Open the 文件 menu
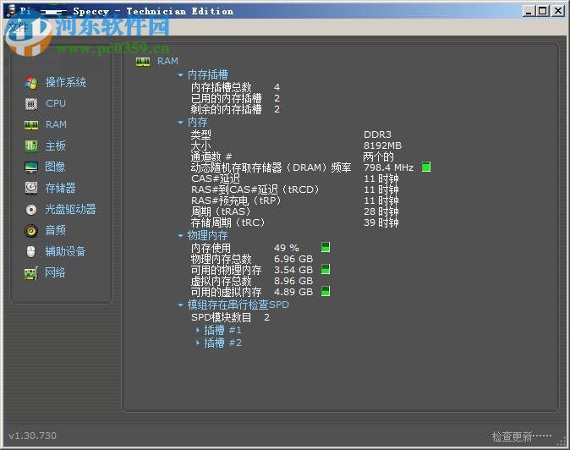This screenshot has height=450, width=570. click(x=18, y=27)
